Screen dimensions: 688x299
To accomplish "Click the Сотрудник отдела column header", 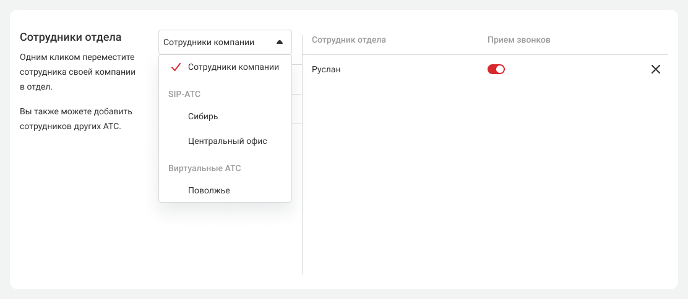I will (349, 40).
